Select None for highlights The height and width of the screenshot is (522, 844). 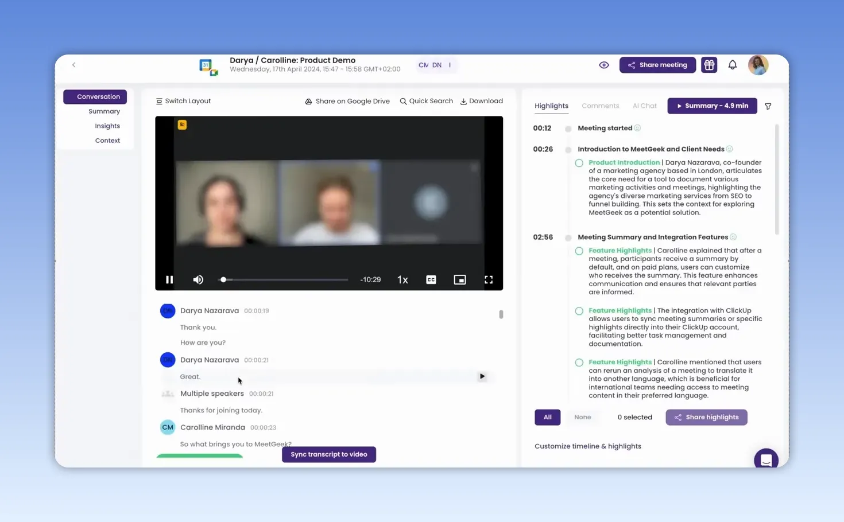coord(582,417)
